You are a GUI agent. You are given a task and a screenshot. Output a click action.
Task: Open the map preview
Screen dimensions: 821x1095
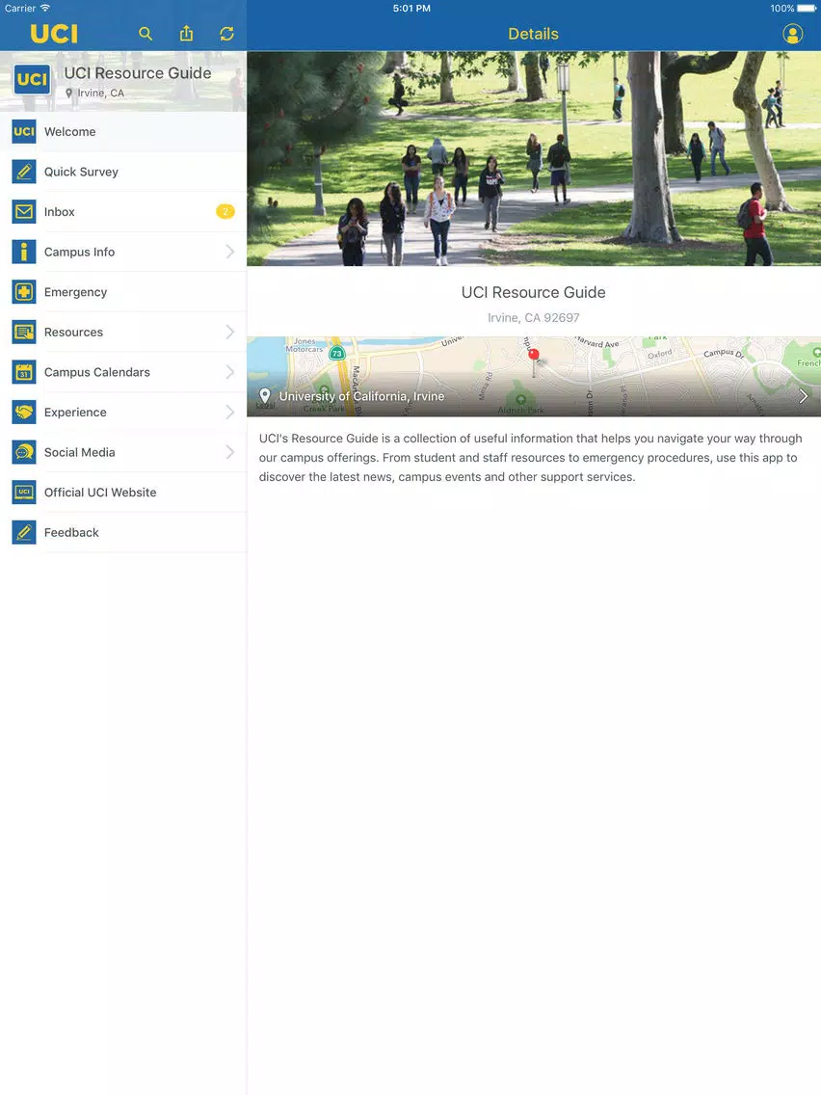[x=534, y=376]
